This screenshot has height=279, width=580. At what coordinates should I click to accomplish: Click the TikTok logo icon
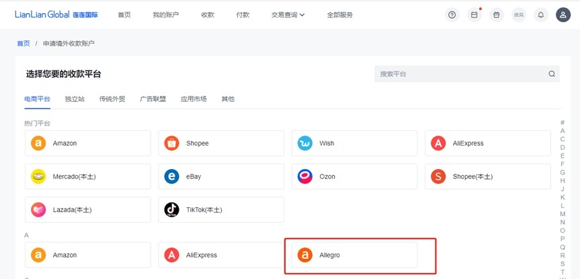coord(171,210)
